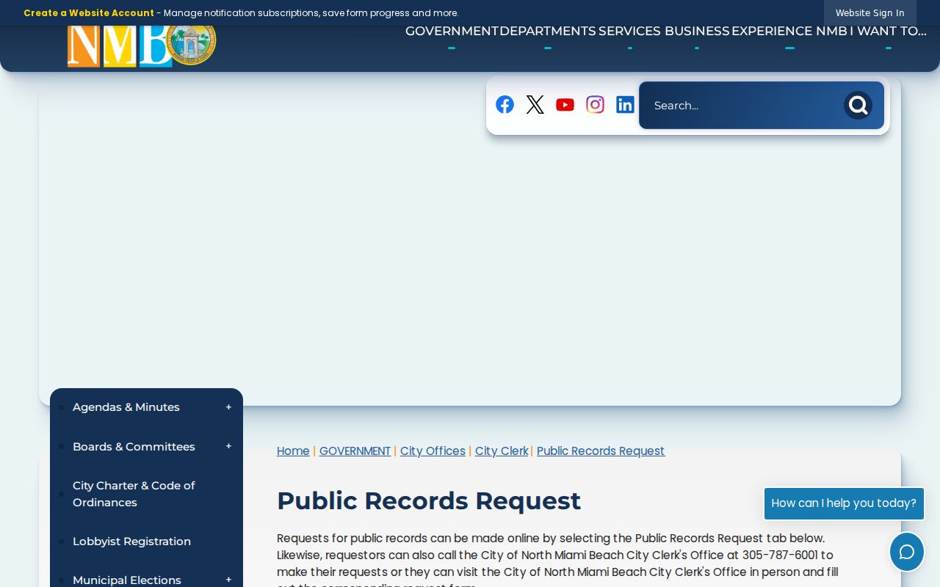940x587 pixels.
Task: Click Public Records Request breadcrumb link
Action: pos(601,451)
